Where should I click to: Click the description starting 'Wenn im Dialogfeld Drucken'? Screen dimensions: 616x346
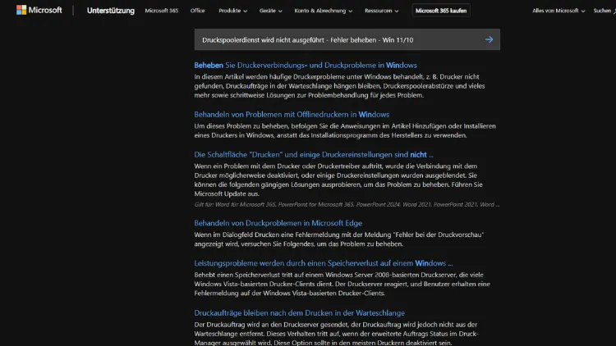click(339, 239)
